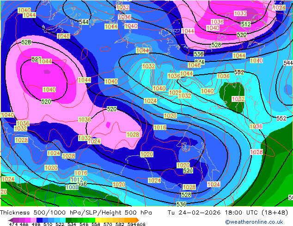Click the legend value '570'

pos(108,224)
